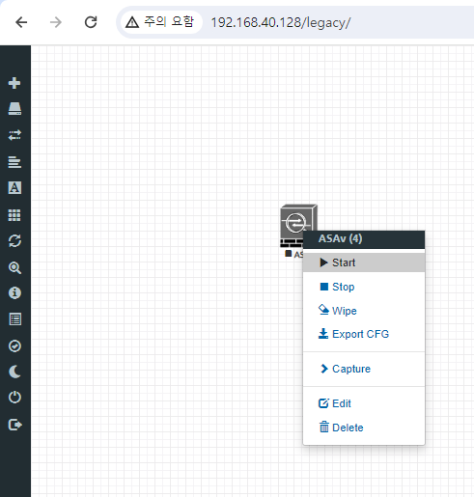Choose Export CFG from the context menu
The width and height of the screenshot is (474, 497).
(364, 334)
